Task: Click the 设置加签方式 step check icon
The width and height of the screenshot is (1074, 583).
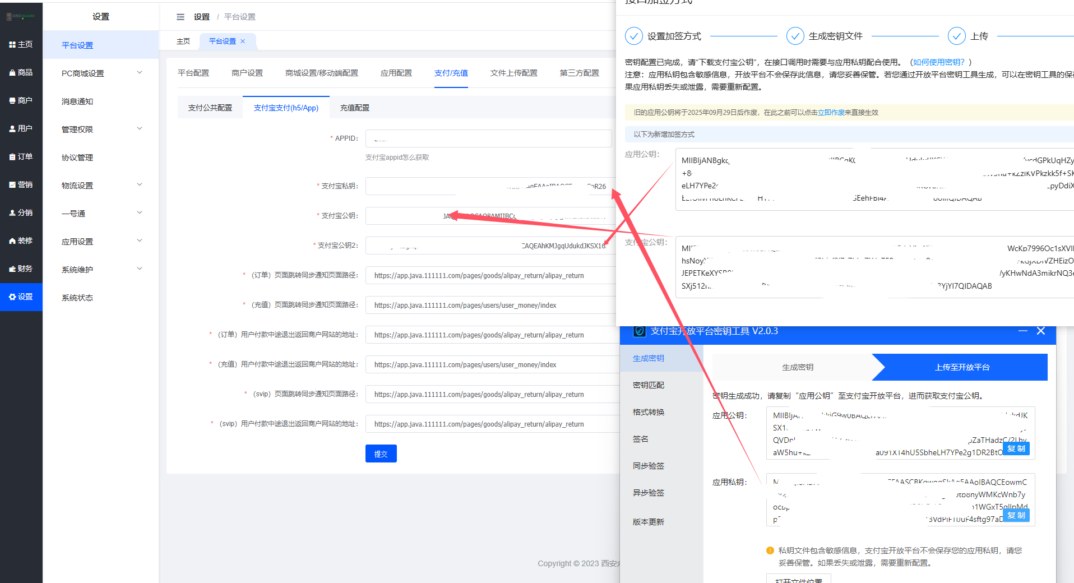Action: pos(633,36)
